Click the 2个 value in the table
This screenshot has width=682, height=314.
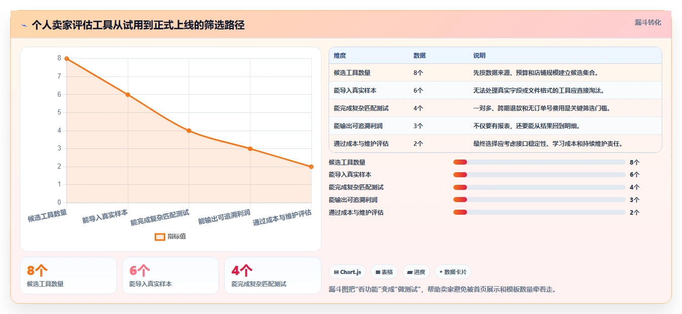click(x=418, y=144)
